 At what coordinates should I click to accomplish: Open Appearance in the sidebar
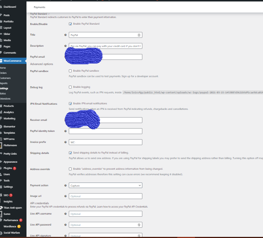[10, 162]
